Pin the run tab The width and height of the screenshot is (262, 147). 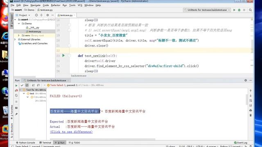coord(16,114)
